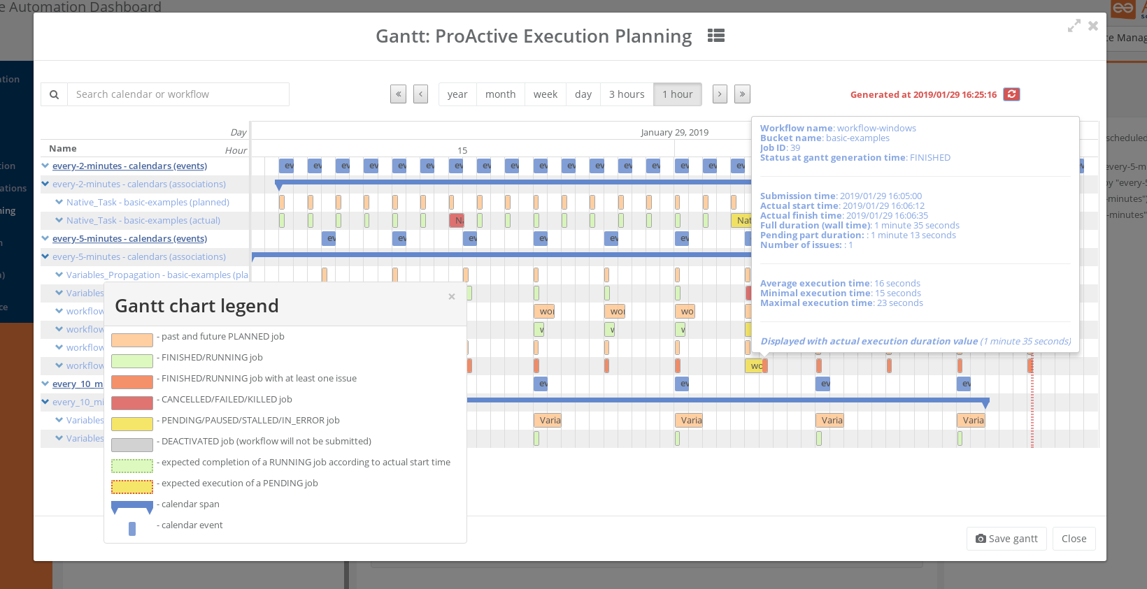Screen dimensions: 1147x589
Task: Click the Name column header
Action: pyautogui.click(x=63, y=148)
